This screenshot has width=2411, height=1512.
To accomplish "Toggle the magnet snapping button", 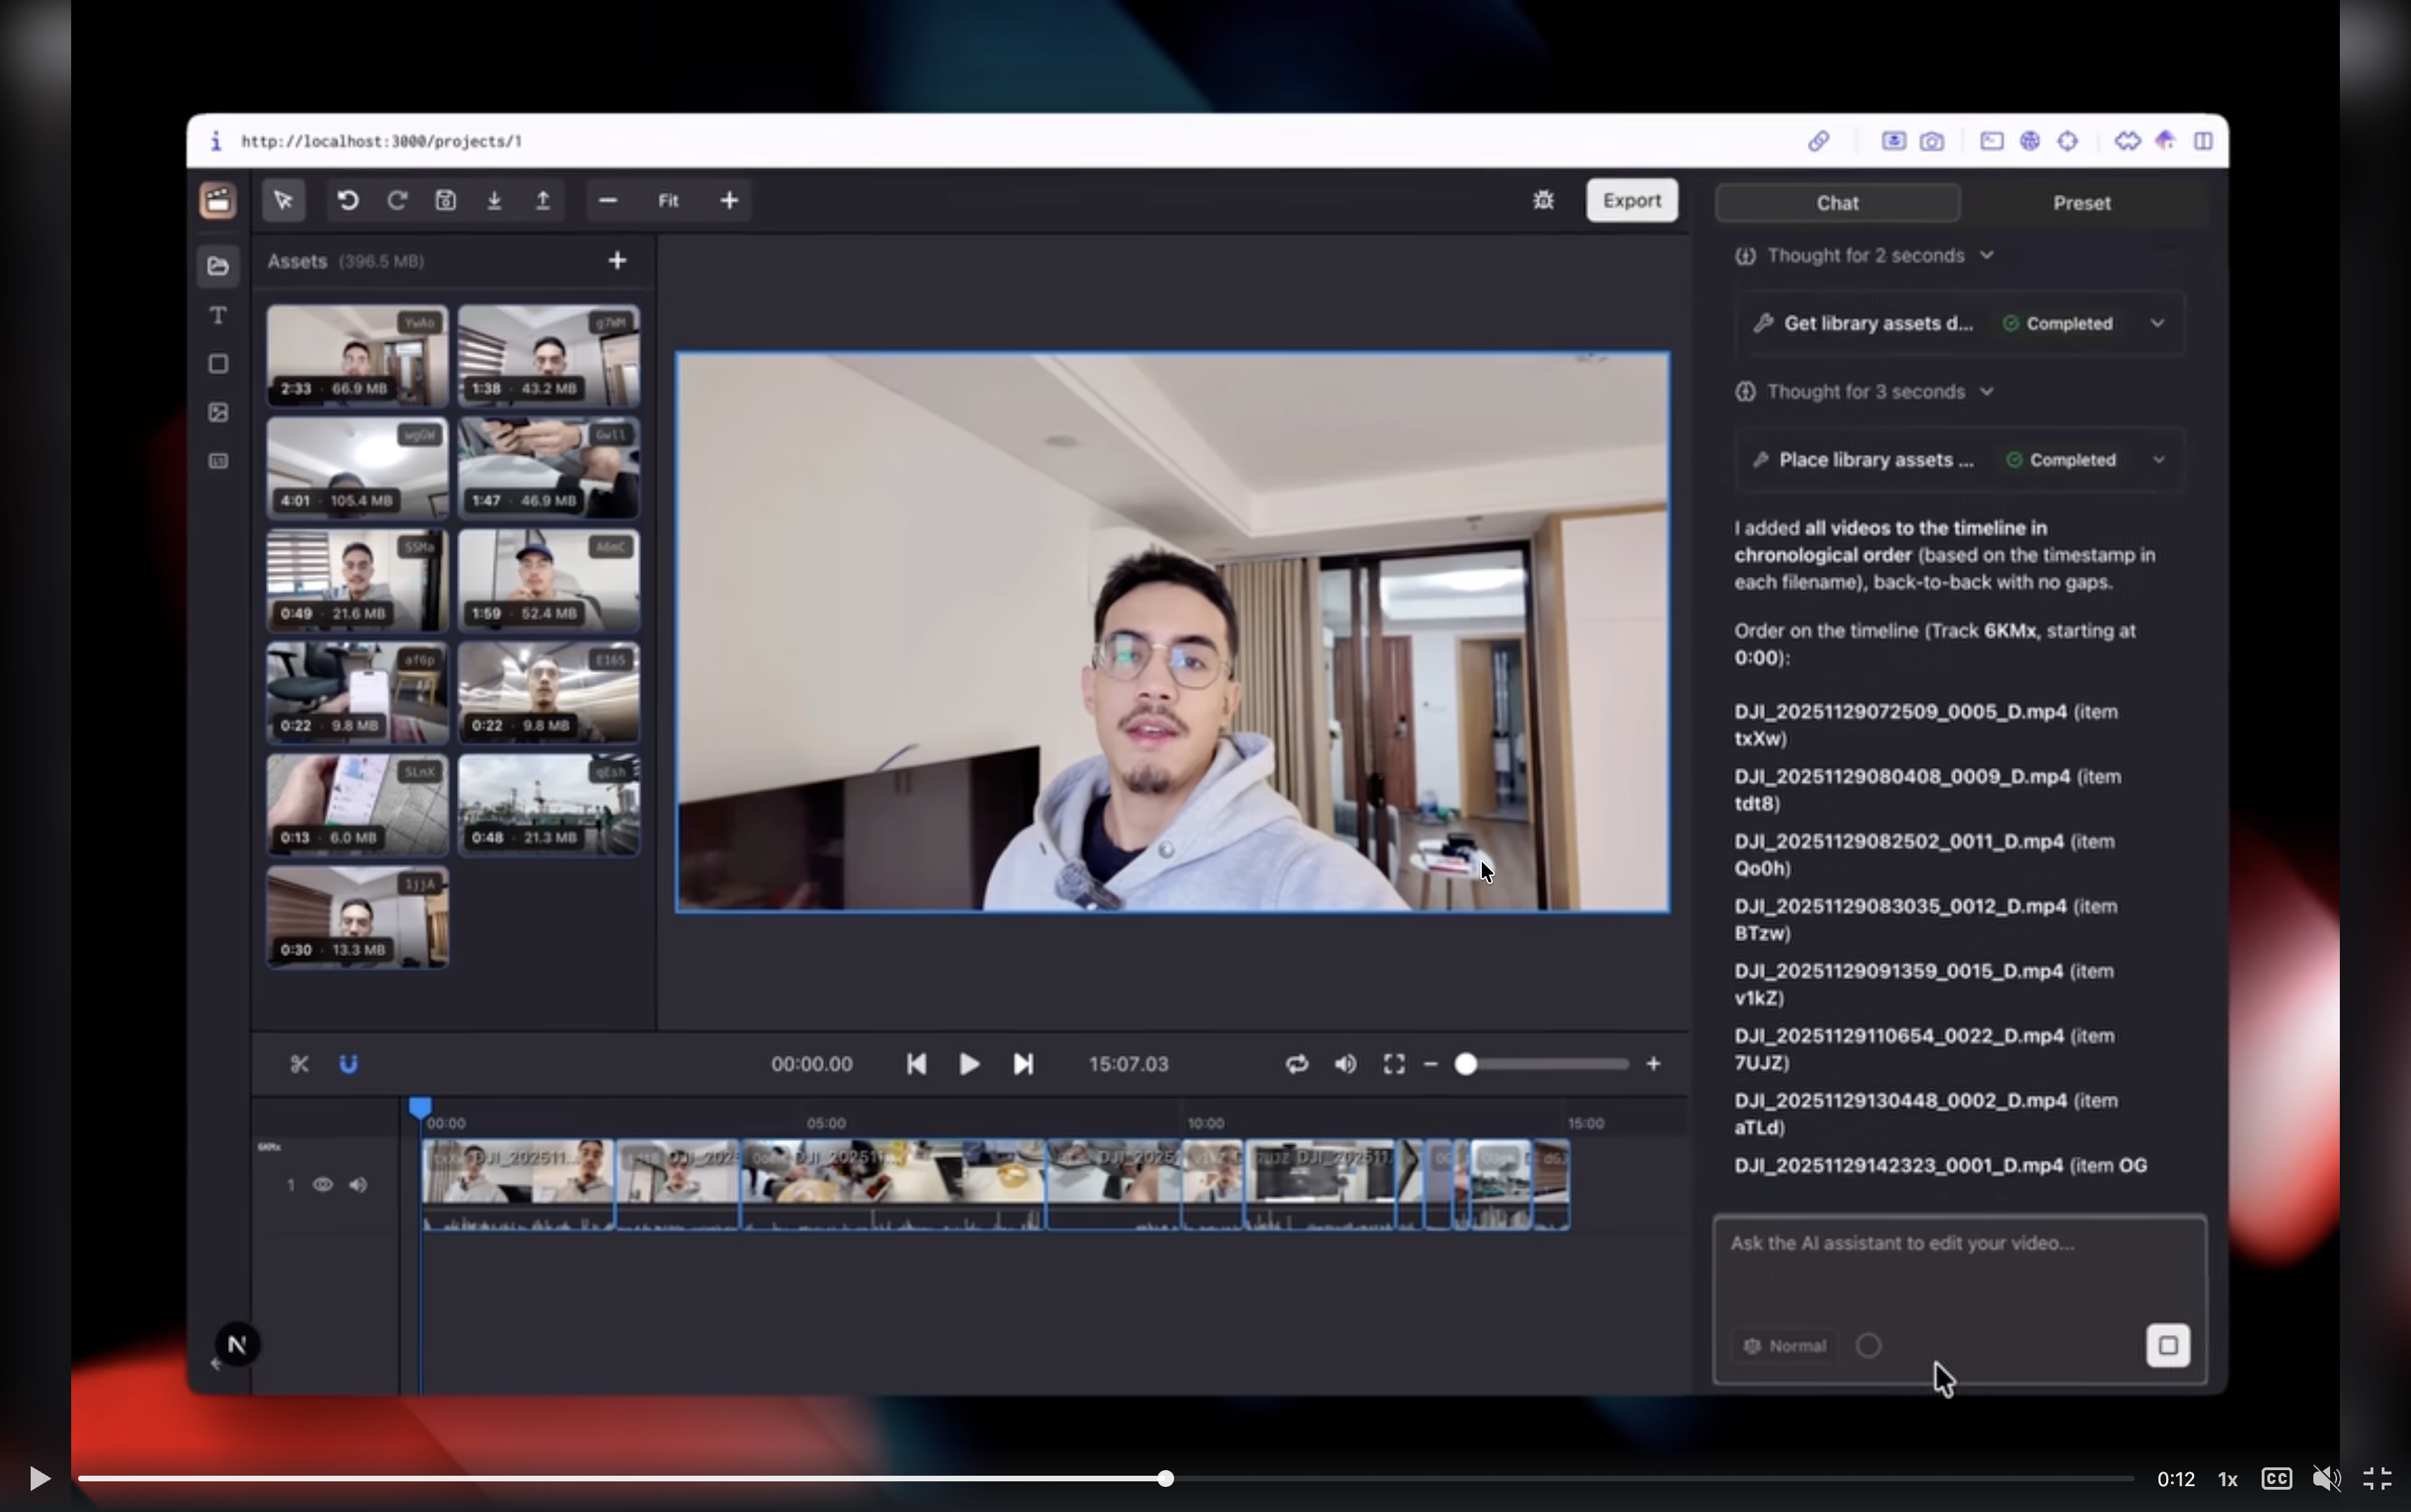I will pos(348,1064).
